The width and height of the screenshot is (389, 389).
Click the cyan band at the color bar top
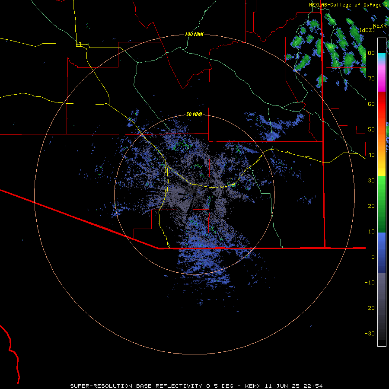(382, 56)
